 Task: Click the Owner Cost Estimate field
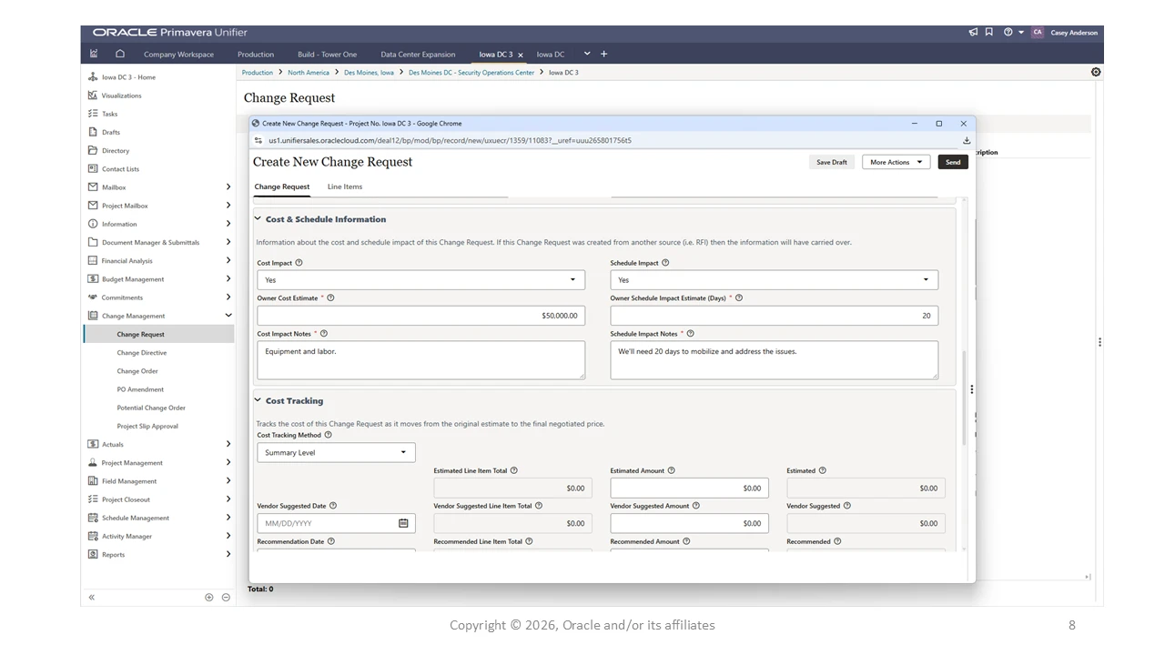pyautogui.click(x=420, y=315)
